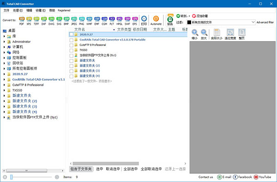Click the zoom in (放大) preview icon

point(204,35)
